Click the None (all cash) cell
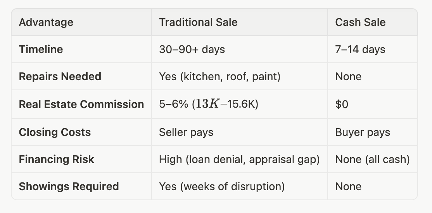This screenshot has width=432, height=213. coord(373,159)
